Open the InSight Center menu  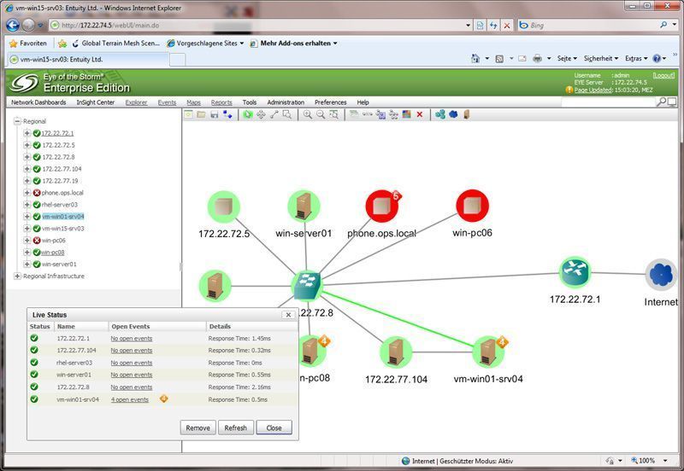pyautogui.click(x=96, y=102)
